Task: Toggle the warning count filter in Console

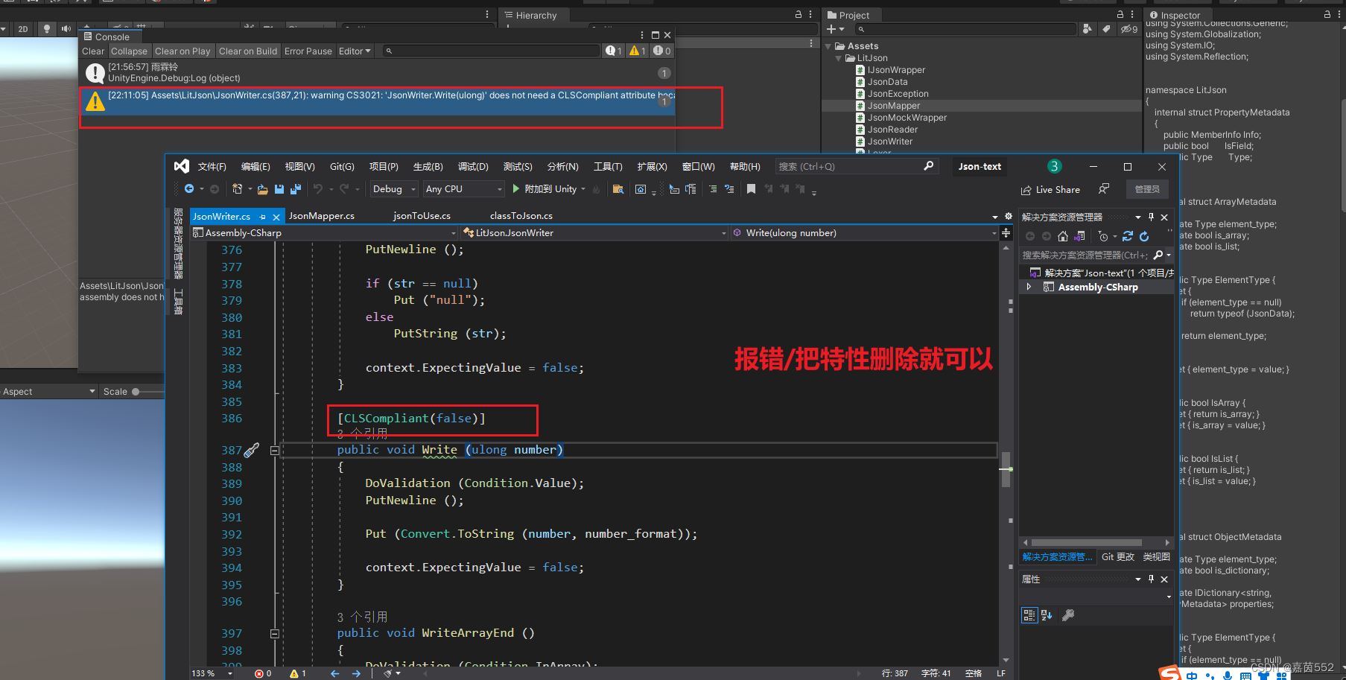Action: (x=638, y=51)
